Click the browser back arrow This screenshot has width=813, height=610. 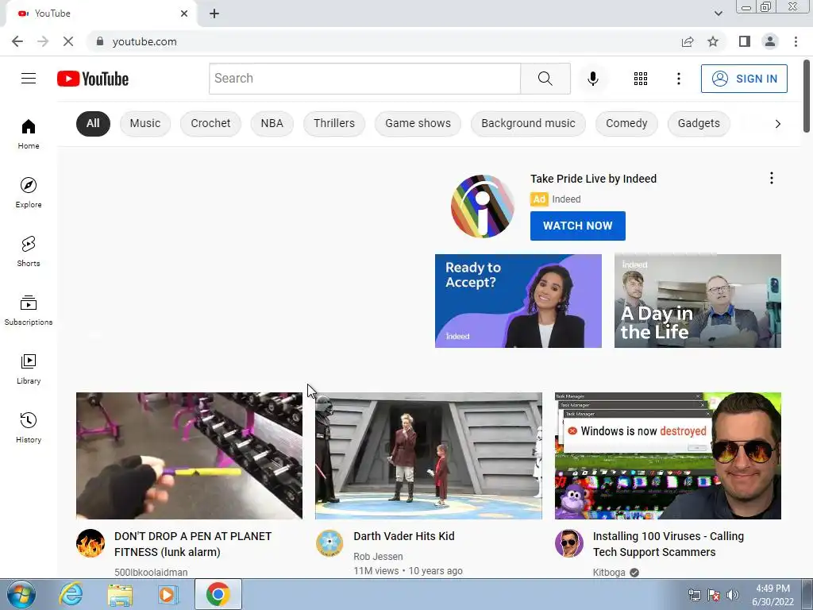point(17,41)
